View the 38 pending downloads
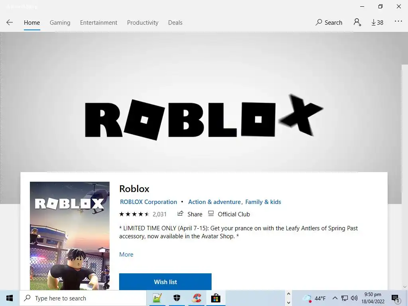 tap(377, 23)
